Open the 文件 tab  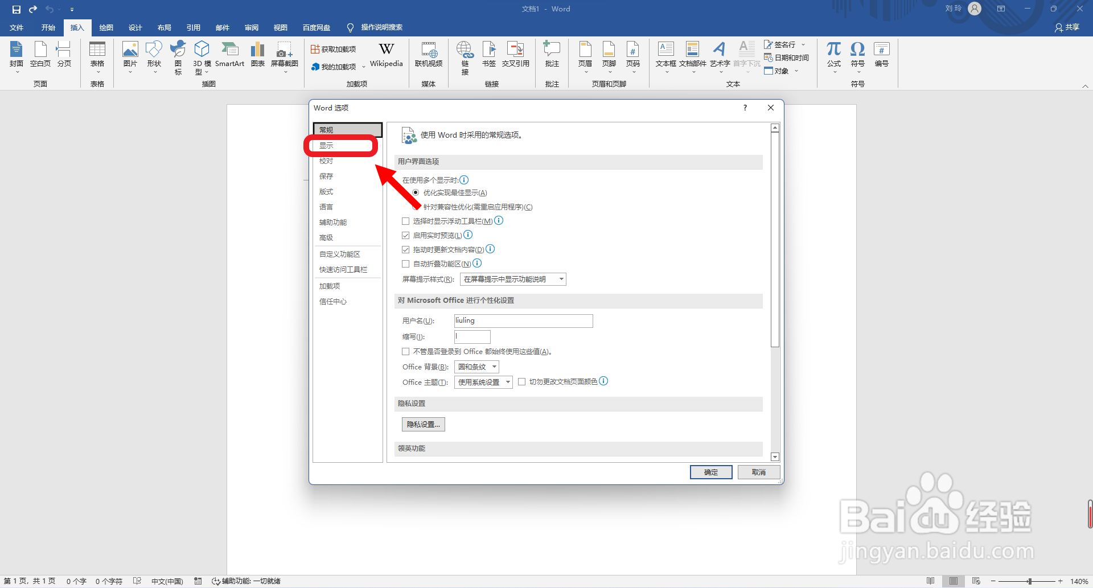pos(17,27)
